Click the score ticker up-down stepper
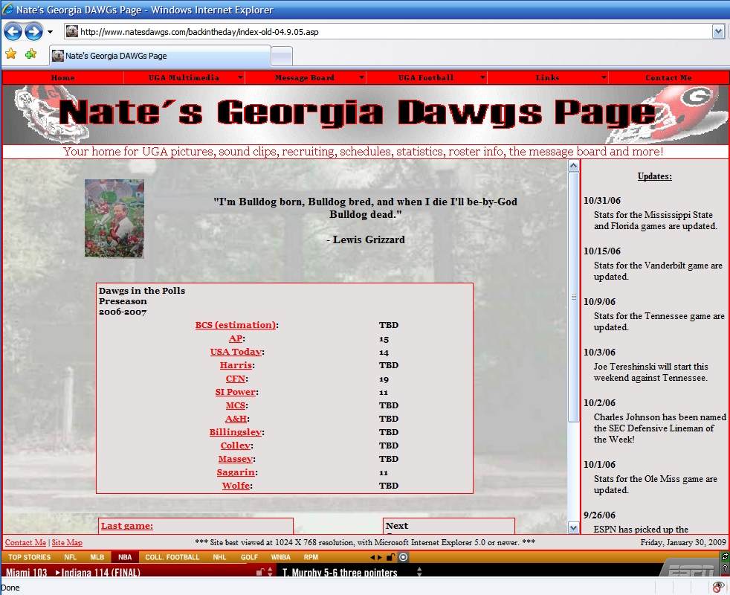Image resolution: width=730 pixels, height=595 pixels. [270, 572]
